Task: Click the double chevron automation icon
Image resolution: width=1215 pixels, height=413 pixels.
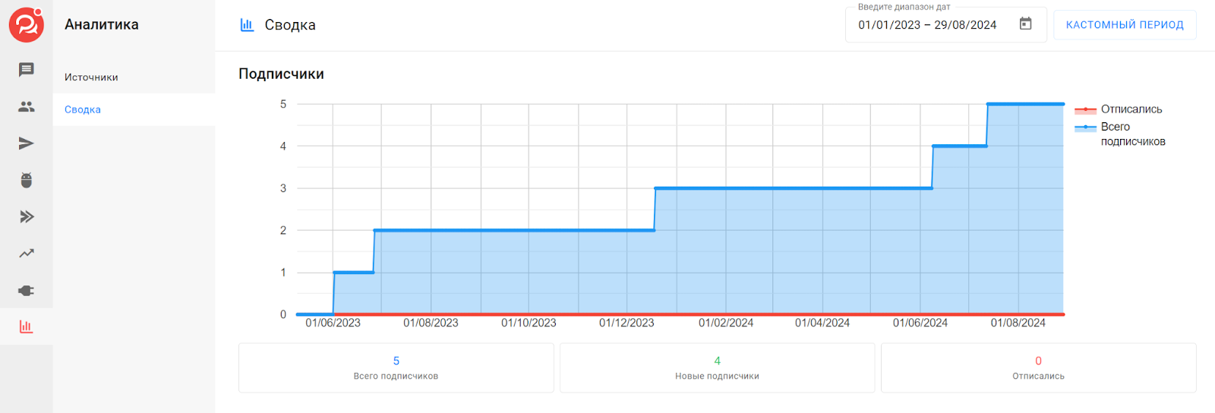Action: 27,217
